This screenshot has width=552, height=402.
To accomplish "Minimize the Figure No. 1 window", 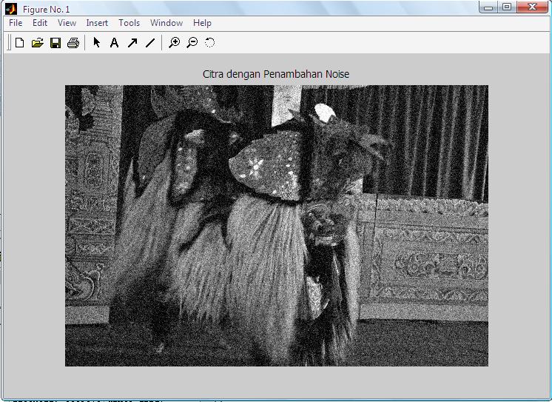I will tap(488, 7).
